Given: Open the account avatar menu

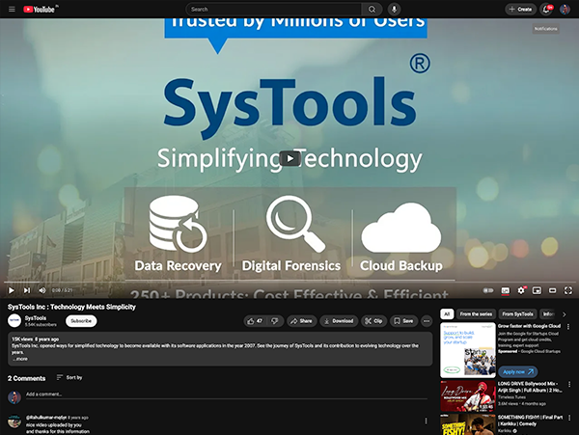Looking at the screenshot, I should pyautogui.click(x=565, y=10).
